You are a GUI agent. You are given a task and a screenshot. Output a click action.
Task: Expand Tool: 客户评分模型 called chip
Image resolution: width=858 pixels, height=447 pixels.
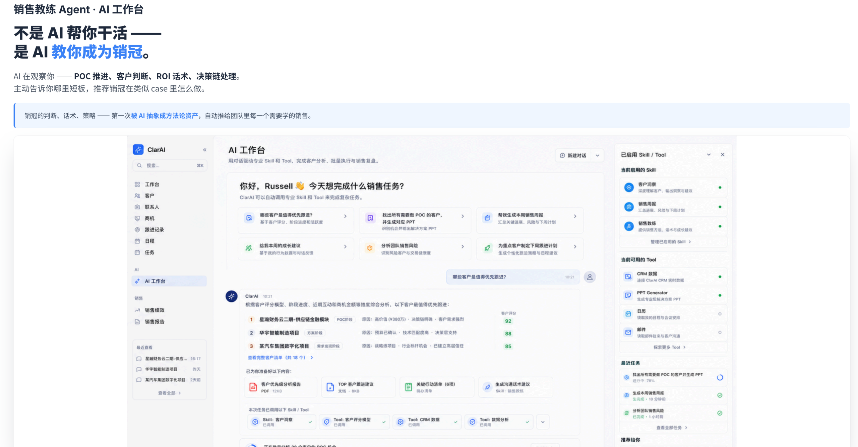click(354, 422)
